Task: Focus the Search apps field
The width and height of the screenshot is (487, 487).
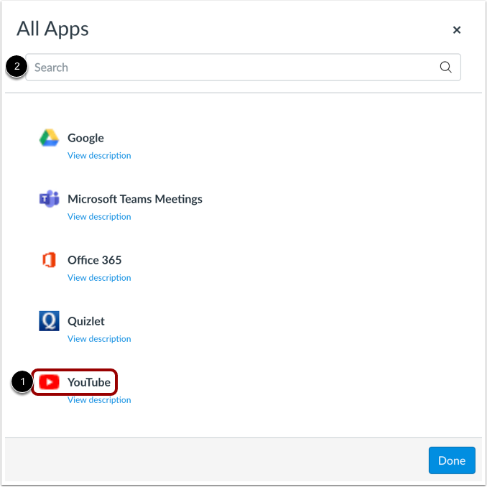Action: 243,67
